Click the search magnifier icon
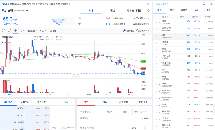The height and width of the screenshot is (130, 215). [204, 4]
